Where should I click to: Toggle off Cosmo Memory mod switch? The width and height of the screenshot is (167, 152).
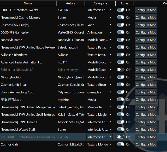[121, 17]
